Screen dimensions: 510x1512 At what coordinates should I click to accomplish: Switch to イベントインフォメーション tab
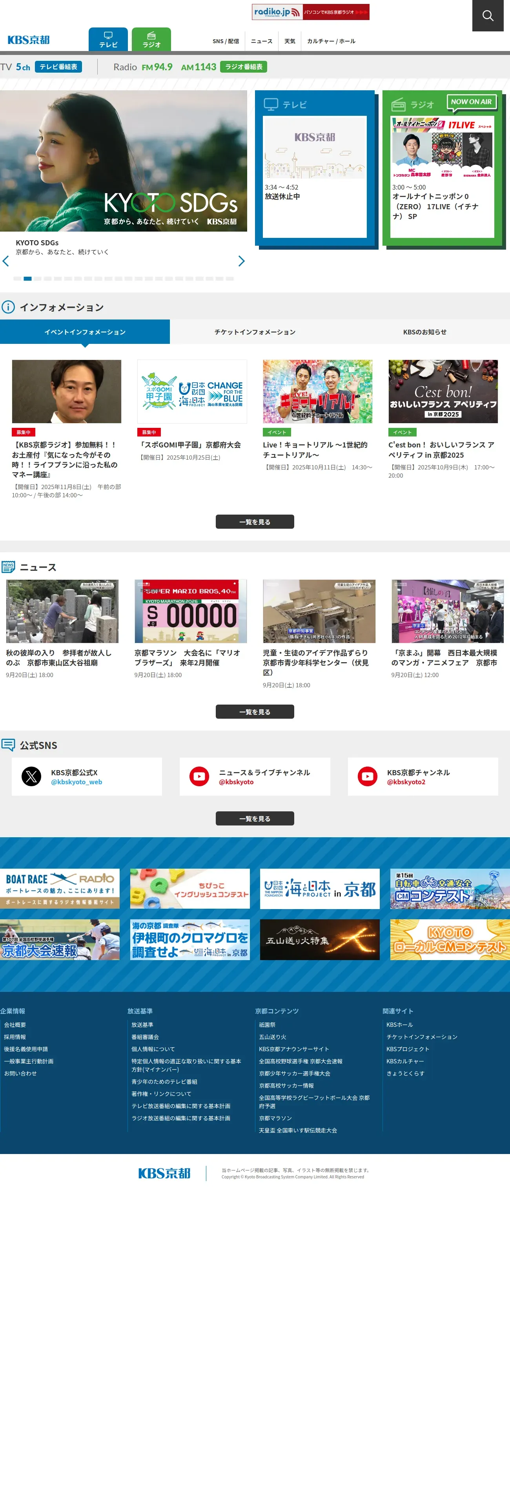85,332
